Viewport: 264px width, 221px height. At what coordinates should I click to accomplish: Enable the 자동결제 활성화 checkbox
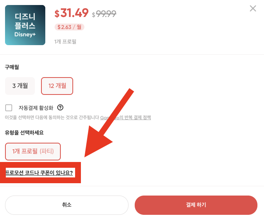pyautogui.click(x=9, y=108)
